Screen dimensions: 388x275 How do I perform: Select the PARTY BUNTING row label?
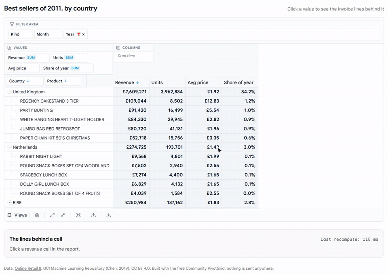point(36,110)
